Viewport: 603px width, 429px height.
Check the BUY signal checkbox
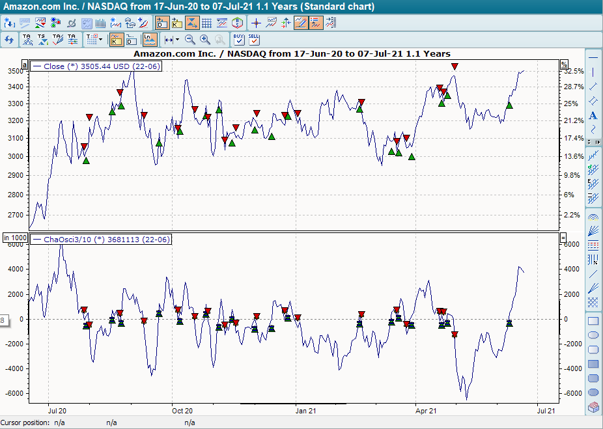(x=238, y=40)
